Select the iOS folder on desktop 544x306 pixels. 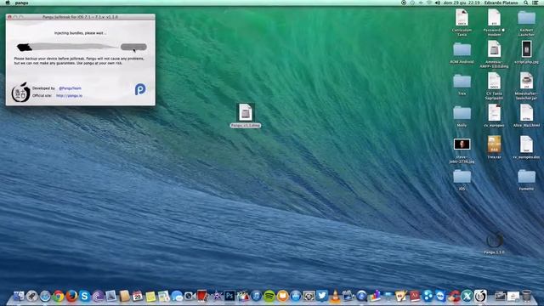coord(462,179)
